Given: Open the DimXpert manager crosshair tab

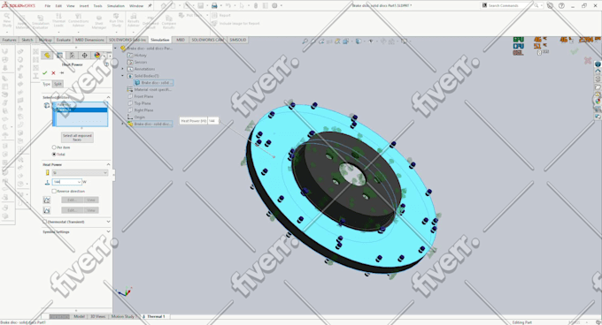Looking at the screenshot, I should 84,56.
